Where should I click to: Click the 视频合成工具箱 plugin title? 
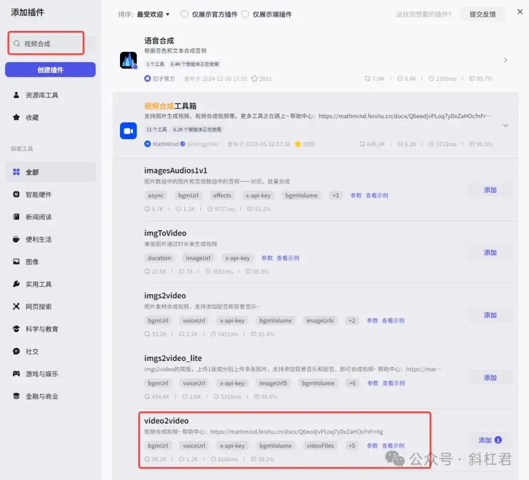(x=170, y=106)
